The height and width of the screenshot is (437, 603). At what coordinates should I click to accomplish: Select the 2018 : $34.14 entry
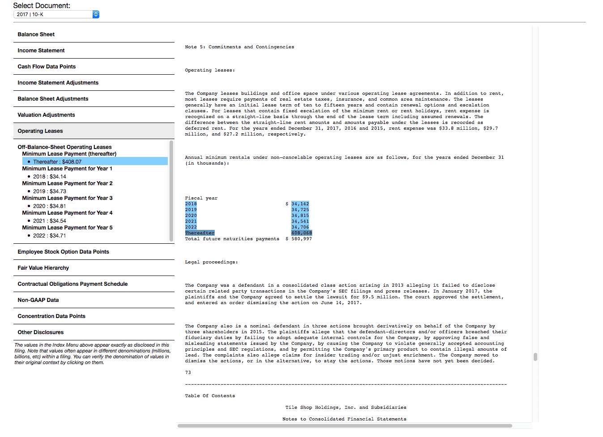tap(49, 176)
